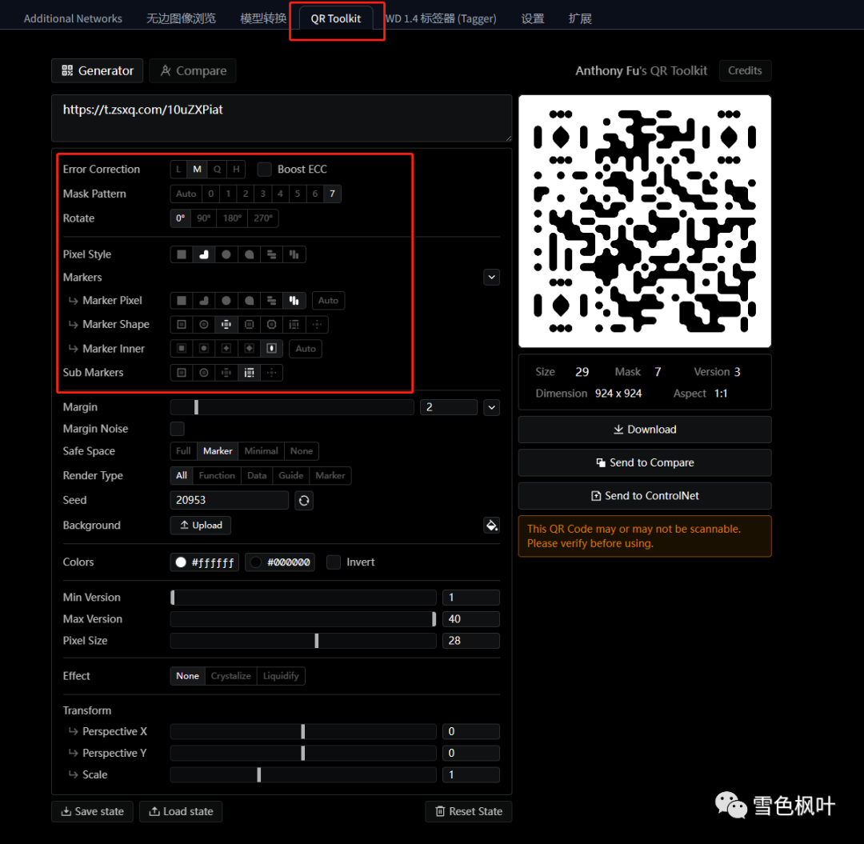Choose diamond Marker Inner icon

pyautogui.click(x=249, y=349)
